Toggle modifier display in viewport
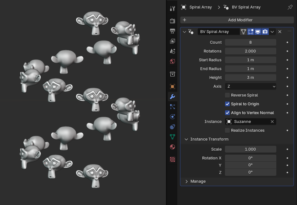297x205 pixels. (x=258, y=32)
